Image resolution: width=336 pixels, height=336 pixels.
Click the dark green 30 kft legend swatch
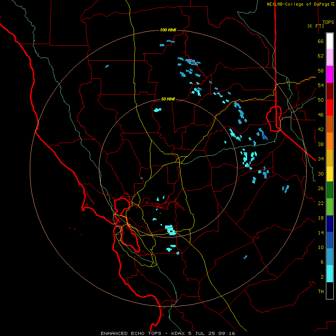tap(330, 190)
